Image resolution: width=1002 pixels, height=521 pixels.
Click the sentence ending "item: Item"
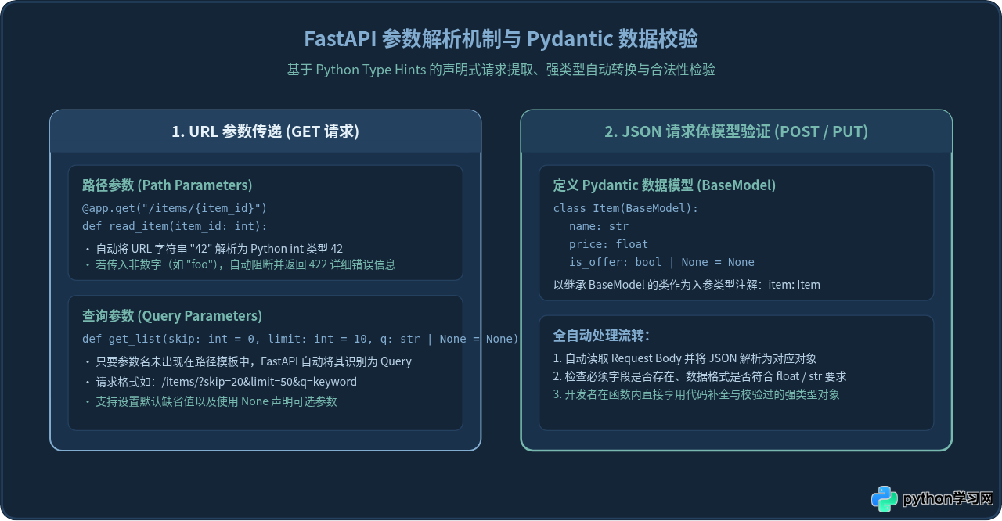pyautogui.click(x=687, y=285)
